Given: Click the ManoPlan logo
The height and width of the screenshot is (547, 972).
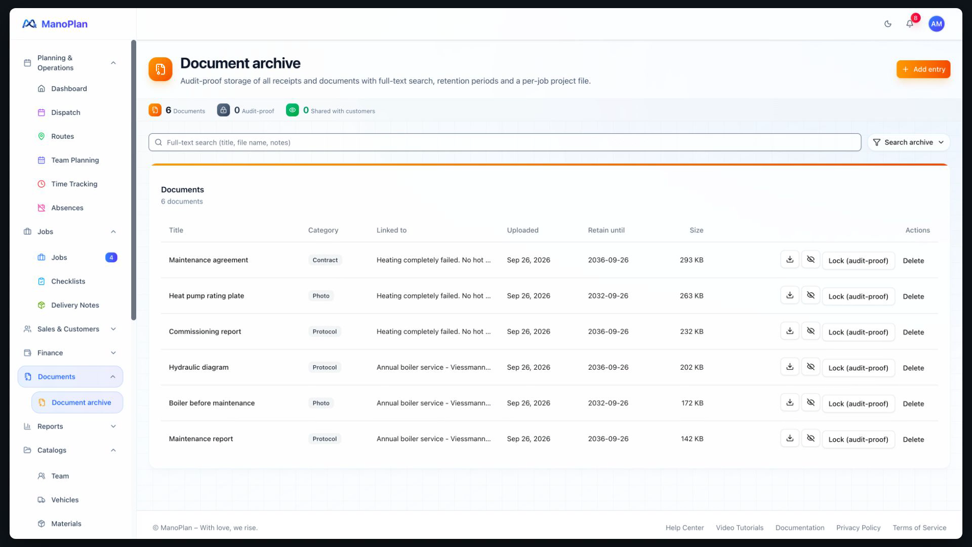Looking at the screenshot, I should click(55, 24).
